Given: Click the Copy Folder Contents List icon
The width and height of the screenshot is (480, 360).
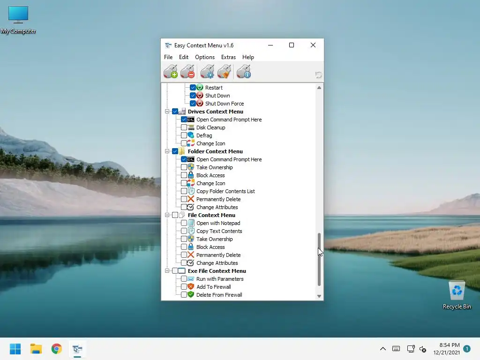Looking at the screenshot, I should click(191, 191).
